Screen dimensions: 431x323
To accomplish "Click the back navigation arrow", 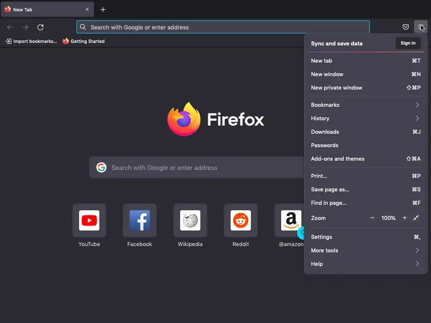I will coord(10,27).
